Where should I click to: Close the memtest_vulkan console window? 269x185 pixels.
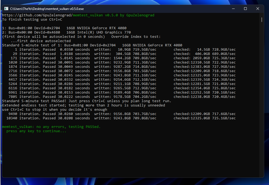[257, 9]
